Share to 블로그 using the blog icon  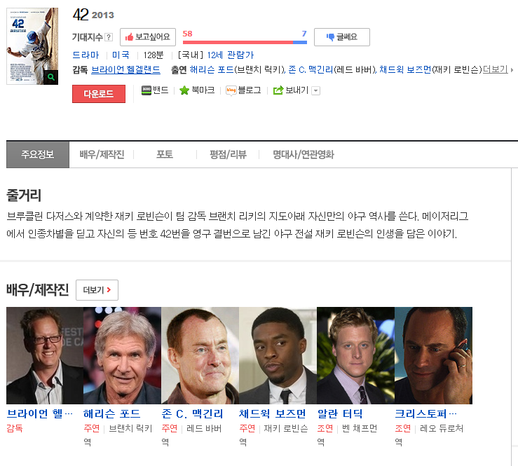point(231,90)
